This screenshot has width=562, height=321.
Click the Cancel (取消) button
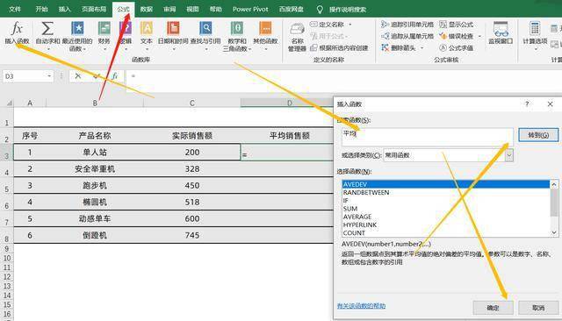pos(538,307)
